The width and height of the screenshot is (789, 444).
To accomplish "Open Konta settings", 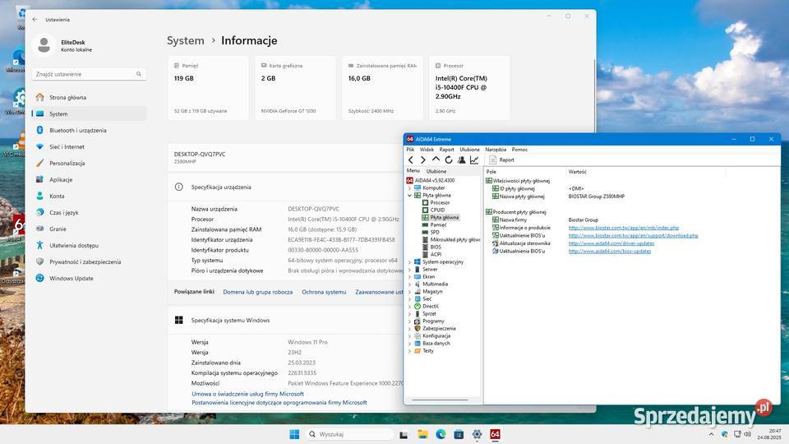I will pyautogui.click(x=90, y=197).
